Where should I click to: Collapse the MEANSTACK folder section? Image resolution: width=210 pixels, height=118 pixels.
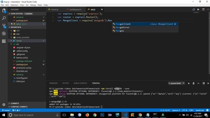click(10, 27)
